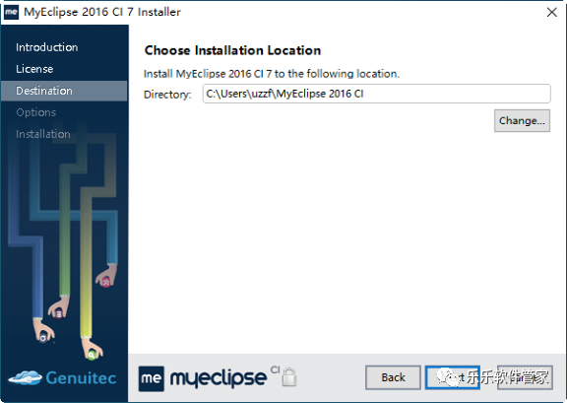Select License step in sidebar
The width and height of the screenshot is (567, 403).
(x=34, y=69)
